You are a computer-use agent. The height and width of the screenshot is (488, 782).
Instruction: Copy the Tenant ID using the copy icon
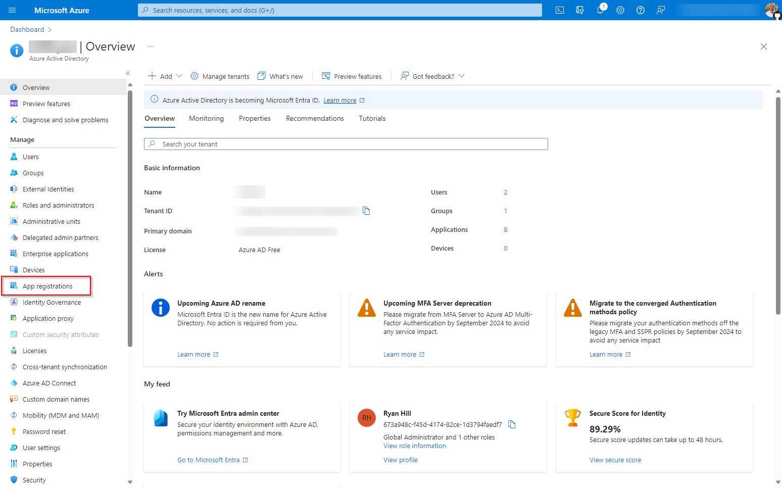pos(366,211)
